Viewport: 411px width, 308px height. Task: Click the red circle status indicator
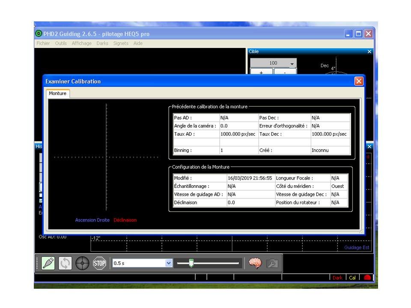pos(367,277)
